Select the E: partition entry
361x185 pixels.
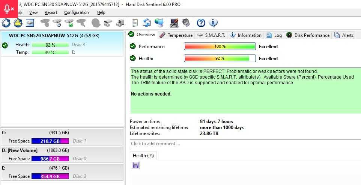pos(62,172)
